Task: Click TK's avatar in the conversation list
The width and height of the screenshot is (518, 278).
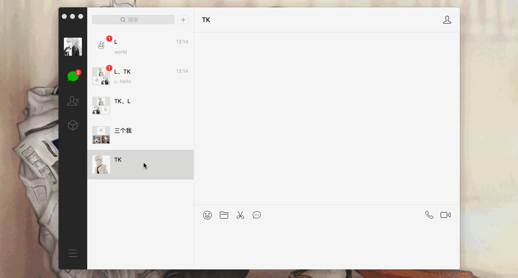Action: coord(101,164)
